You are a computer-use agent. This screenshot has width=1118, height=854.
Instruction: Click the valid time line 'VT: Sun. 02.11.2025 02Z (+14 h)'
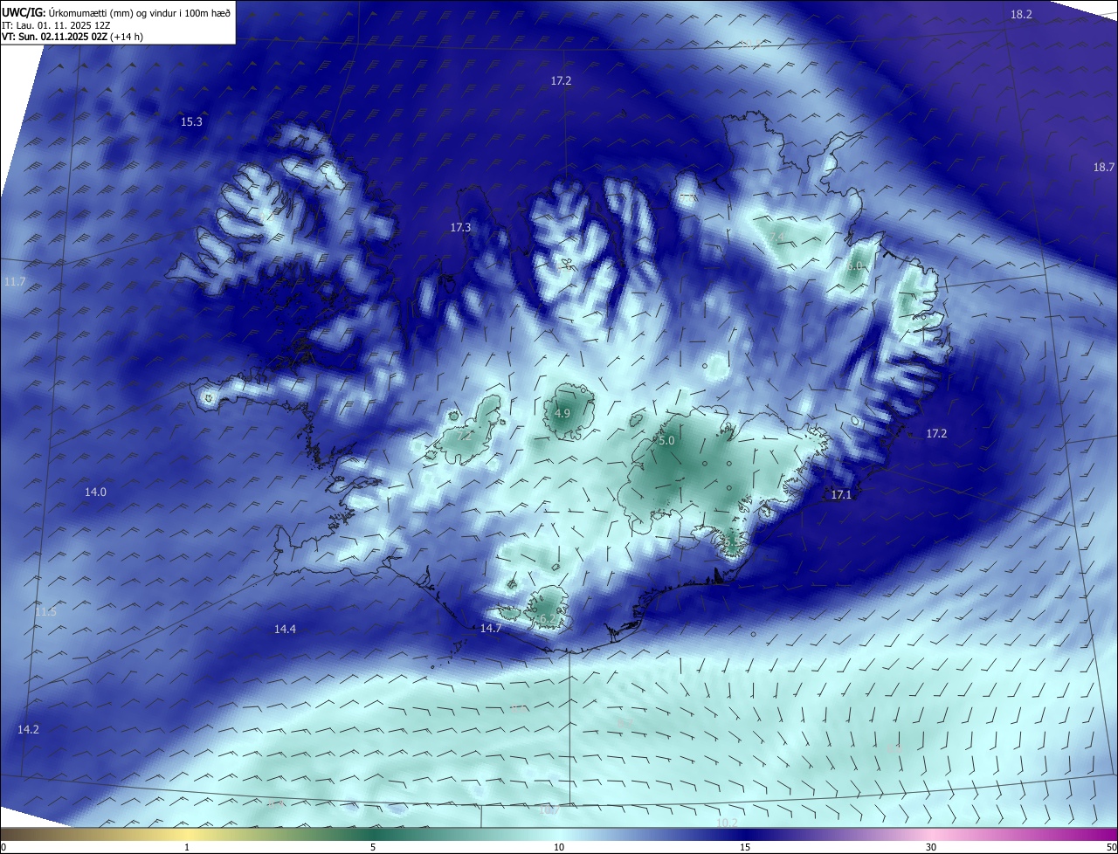[73, 37]
